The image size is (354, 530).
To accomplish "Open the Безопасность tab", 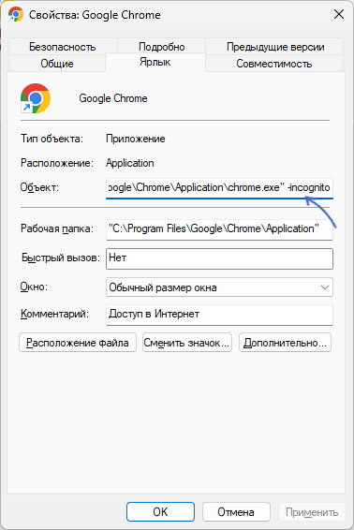I will (62, 47).
